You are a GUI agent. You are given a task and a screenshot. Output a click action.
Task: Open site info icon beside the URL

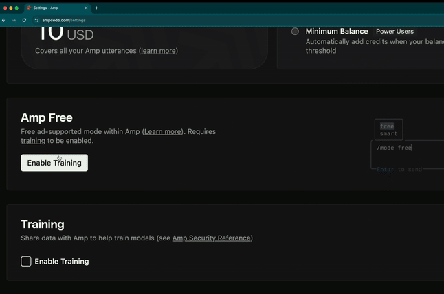pos(36,20)
